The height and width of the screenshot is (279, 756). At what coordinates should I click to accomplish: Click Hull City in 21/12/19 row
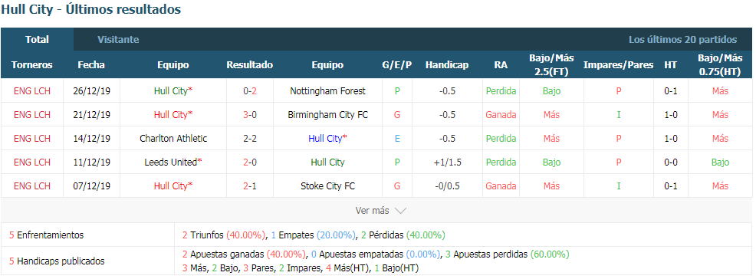pyautogui.click(x=171, y=115)
